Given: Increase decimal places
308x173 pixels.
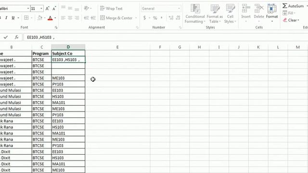Looking at the screenshot, I should pyautogui.click(x=171, y=18).
